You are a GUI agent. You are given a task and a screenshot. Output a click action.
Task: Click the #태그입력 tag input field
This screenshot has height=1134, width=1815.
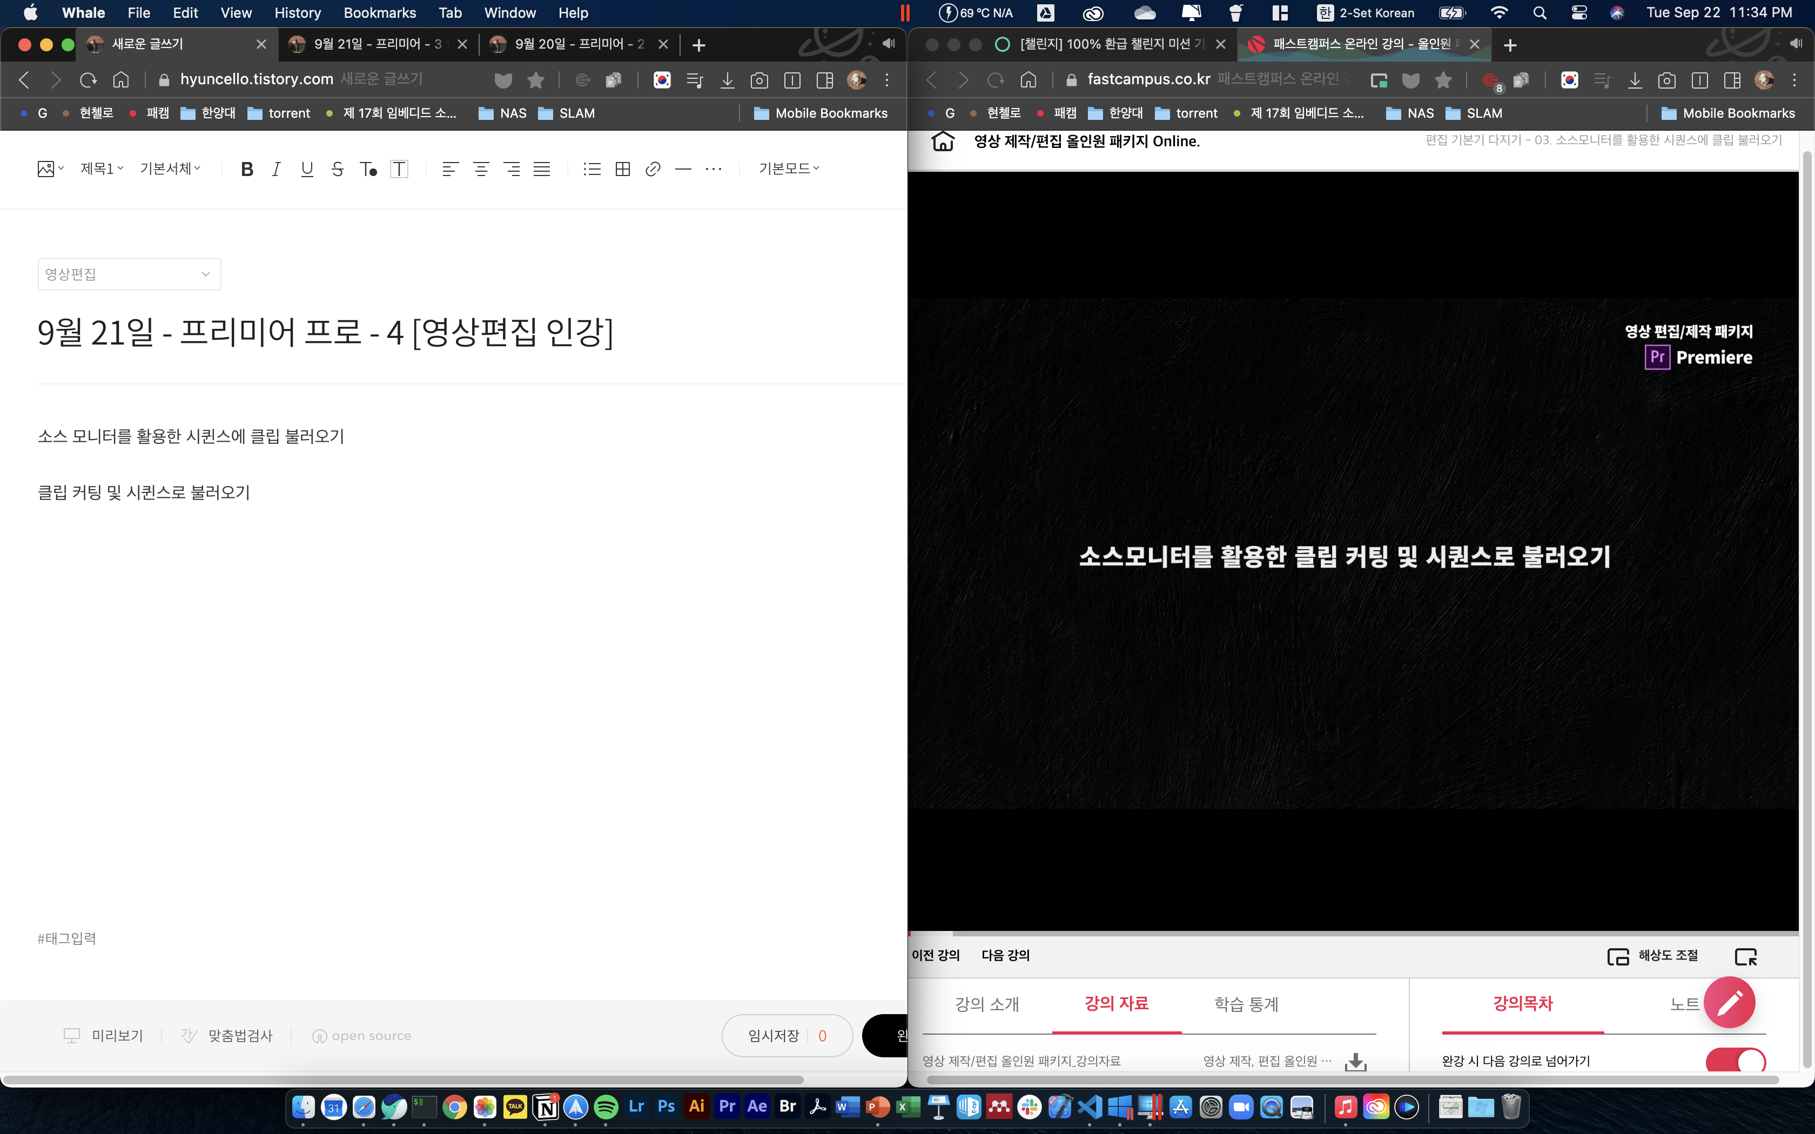[68, 939]
